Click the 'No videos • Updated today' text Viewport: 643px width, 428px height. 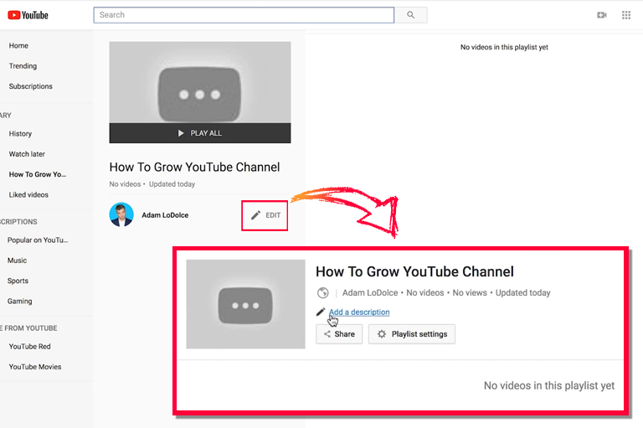(x=152, y=184)
